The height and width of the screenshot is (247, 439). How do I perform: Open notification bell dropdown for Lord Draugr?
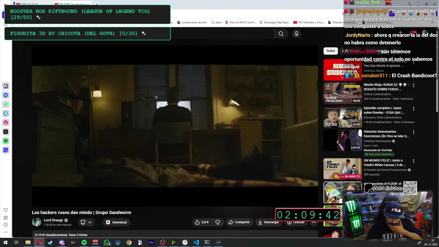click(86, 222)
